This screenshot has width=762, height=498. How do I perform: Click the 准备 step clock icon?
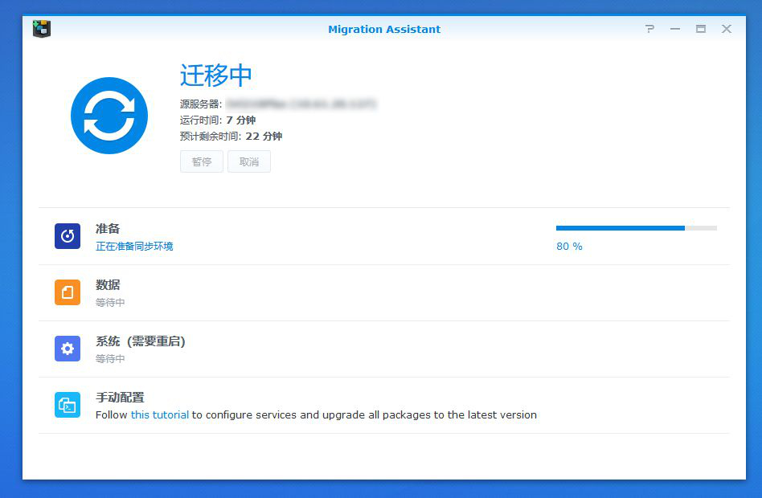pos(67,236)
